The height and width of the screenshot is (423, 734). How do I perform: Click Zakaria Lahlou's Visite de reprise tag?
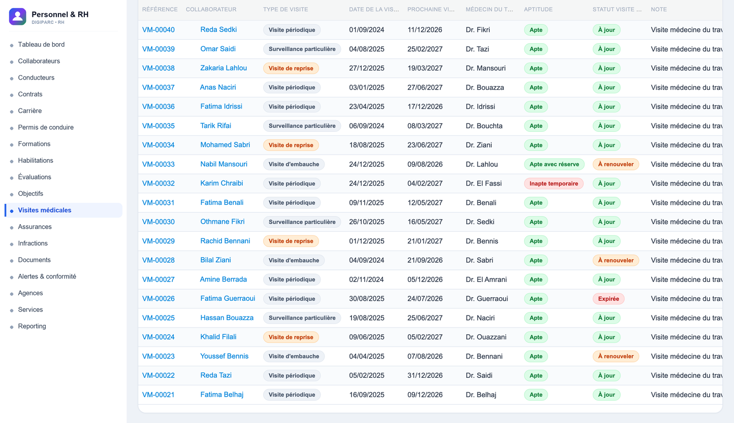point(291,68)
